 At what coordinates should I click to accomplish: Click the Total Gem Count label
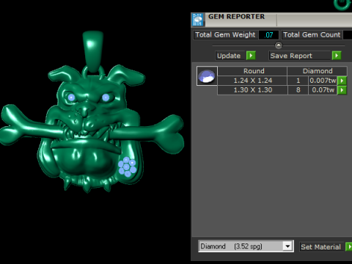(x=312, y=35)
